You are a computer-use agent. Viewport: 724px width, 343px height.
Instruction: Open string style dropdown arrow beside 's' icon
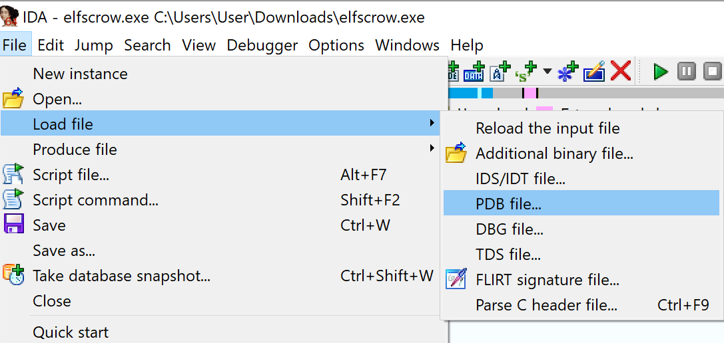click(547, 72)
